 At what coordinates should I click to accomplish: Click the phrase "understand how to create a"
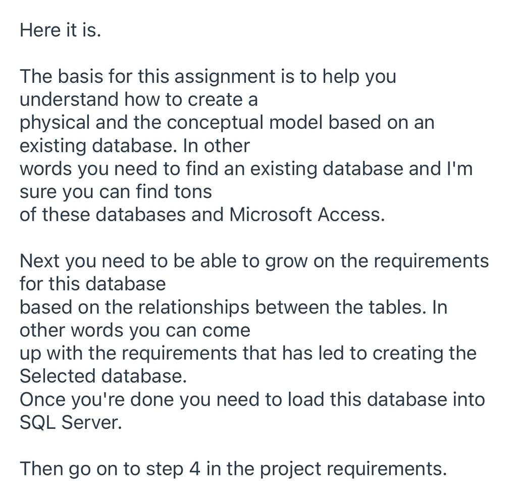tap(138, 100)
